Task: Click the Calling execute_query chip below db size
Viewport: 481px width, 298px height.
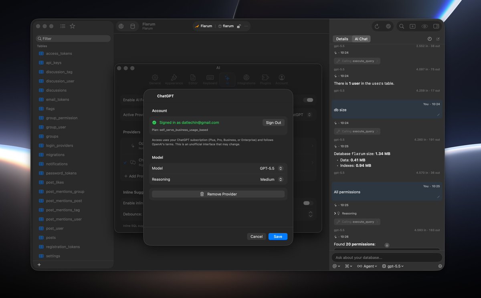Action: click(357, 131)
